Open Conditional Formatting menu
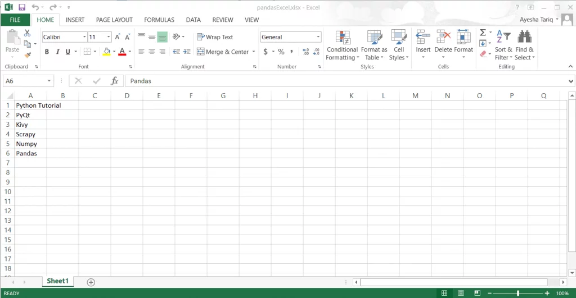Screen dimensions: 576x298 pyautogui.click(x=342, y=45)
